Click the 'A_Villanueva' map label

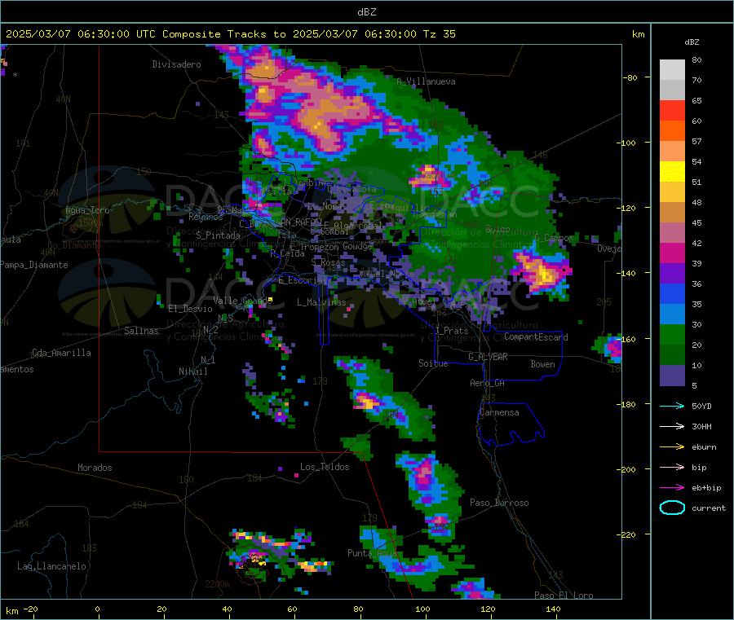click(x=426, y=81)
